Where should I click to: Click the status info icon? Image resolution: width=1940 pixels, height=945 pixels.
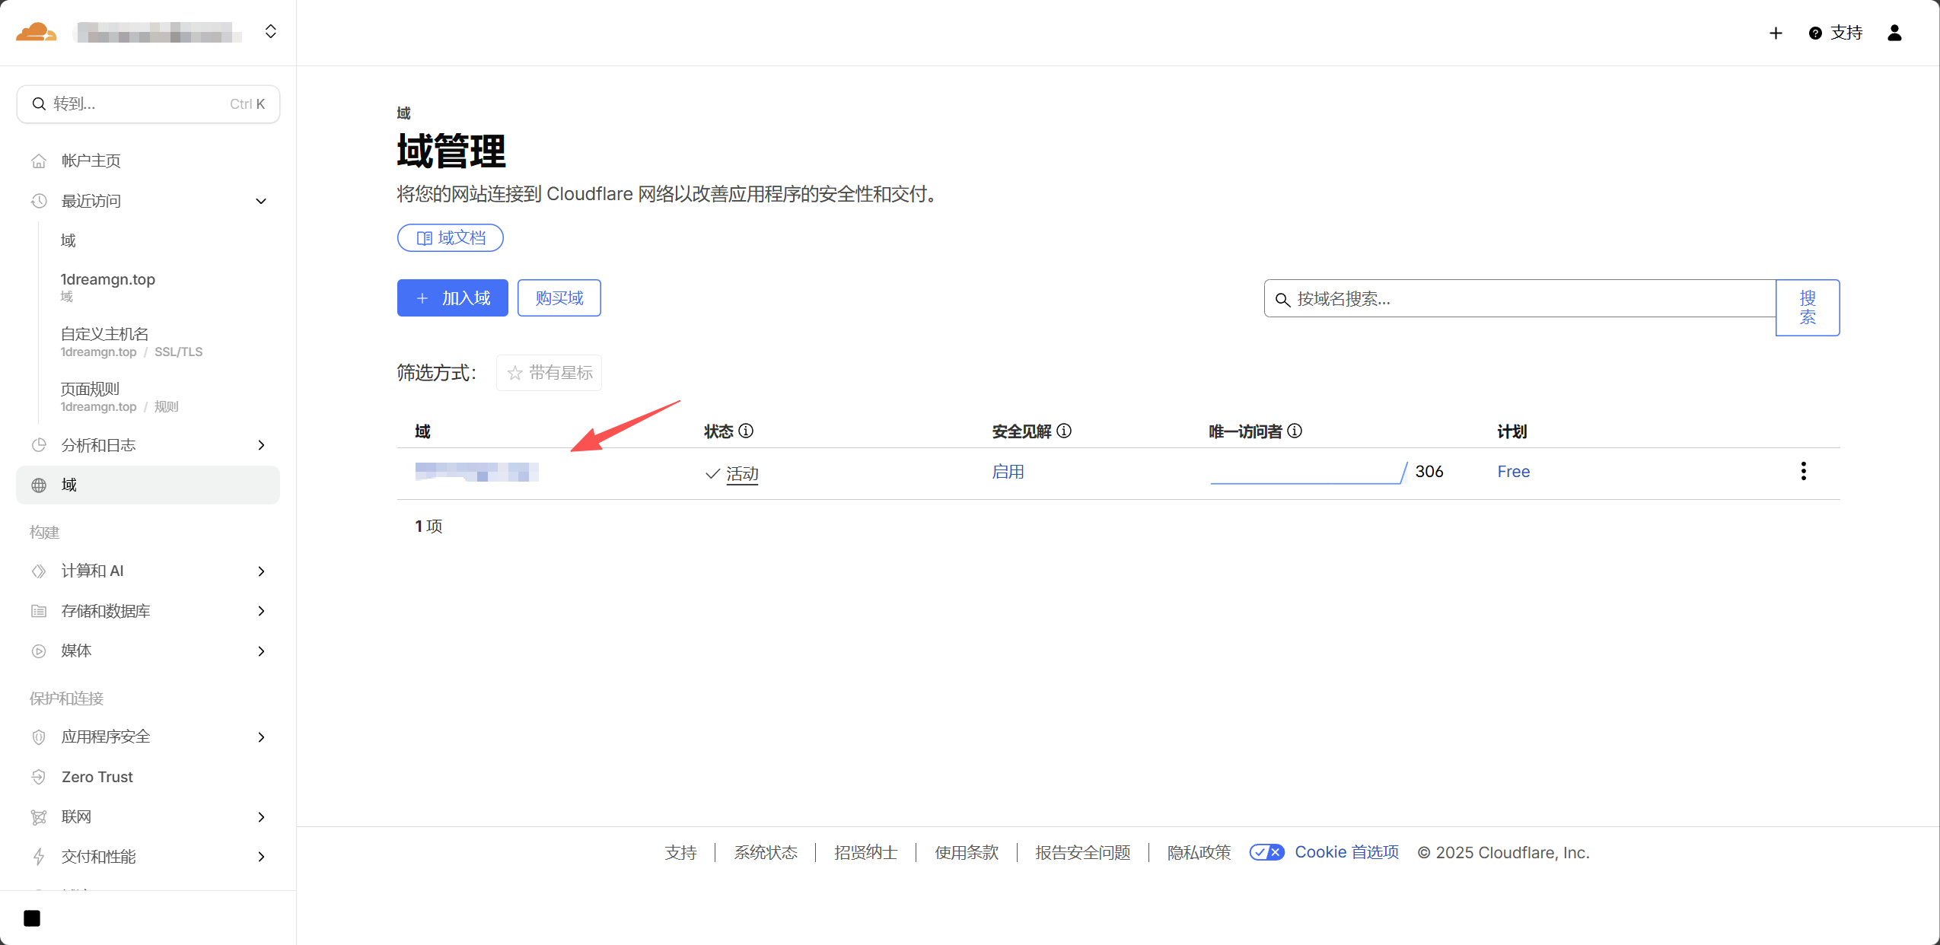point(747,431)
